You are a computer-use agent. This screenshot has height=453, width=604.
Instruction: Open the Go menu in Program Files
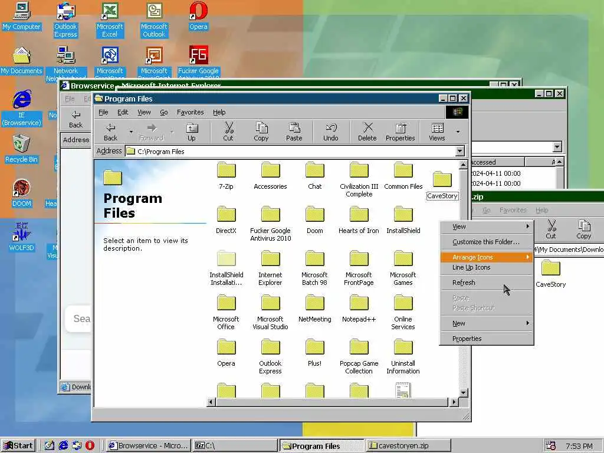(x=164, y=112)
